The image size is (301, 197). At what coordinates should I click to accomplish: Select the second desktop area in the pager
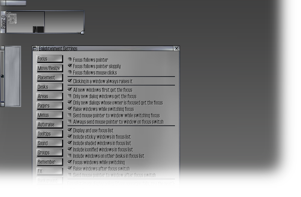coord(64,22)
